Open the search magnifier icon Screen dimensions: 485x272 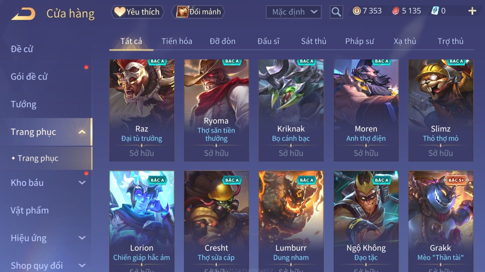coord(336,12)
